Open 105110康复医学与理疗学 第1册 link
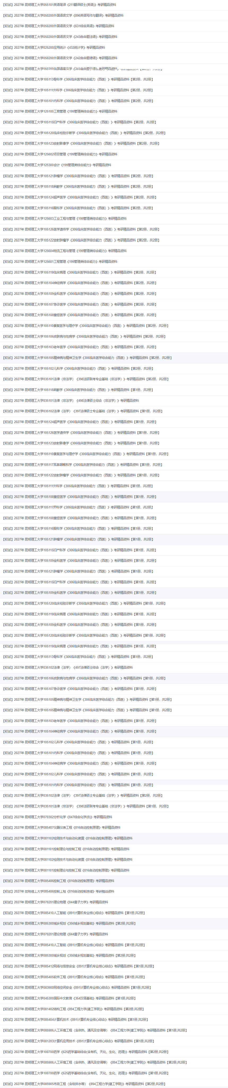228x1088 pixels. point(86,454)
